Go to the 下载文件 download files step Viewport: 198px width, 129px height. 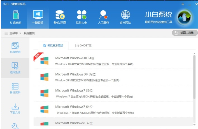[15, 109]
